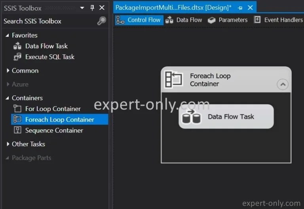The width and height of the screenshot is (304, 209).
Task: Select Foreach Loop Container toolbox item
Action: point(60,119)
